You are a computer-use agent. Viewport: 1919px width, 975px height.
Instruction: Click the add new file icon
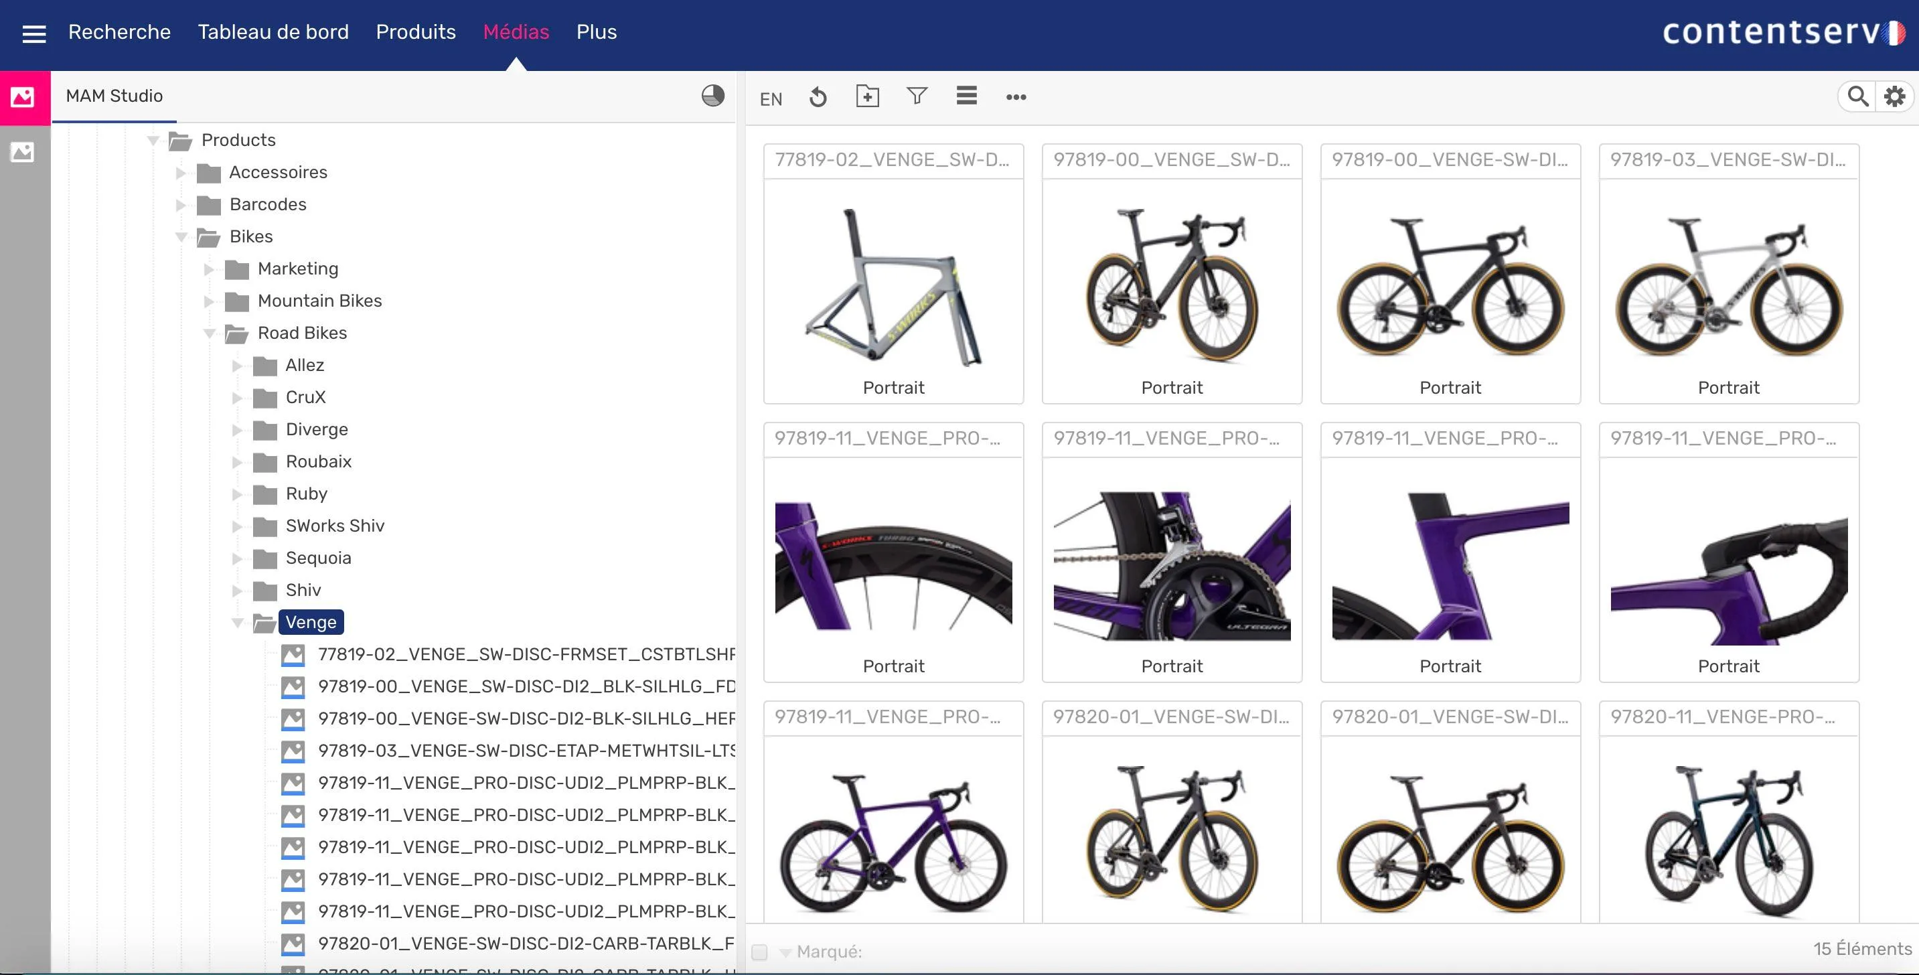(867, 96)
